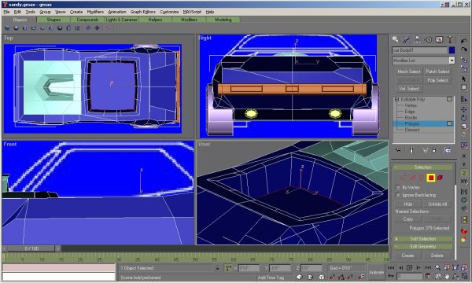Toggle the Z axis constraint button

pos(464,173)
